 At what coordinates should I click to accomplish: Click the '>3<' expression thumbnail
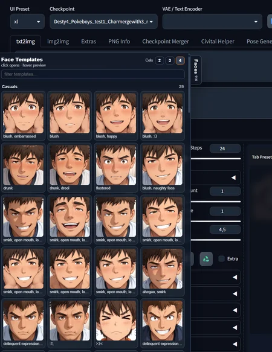116,323
